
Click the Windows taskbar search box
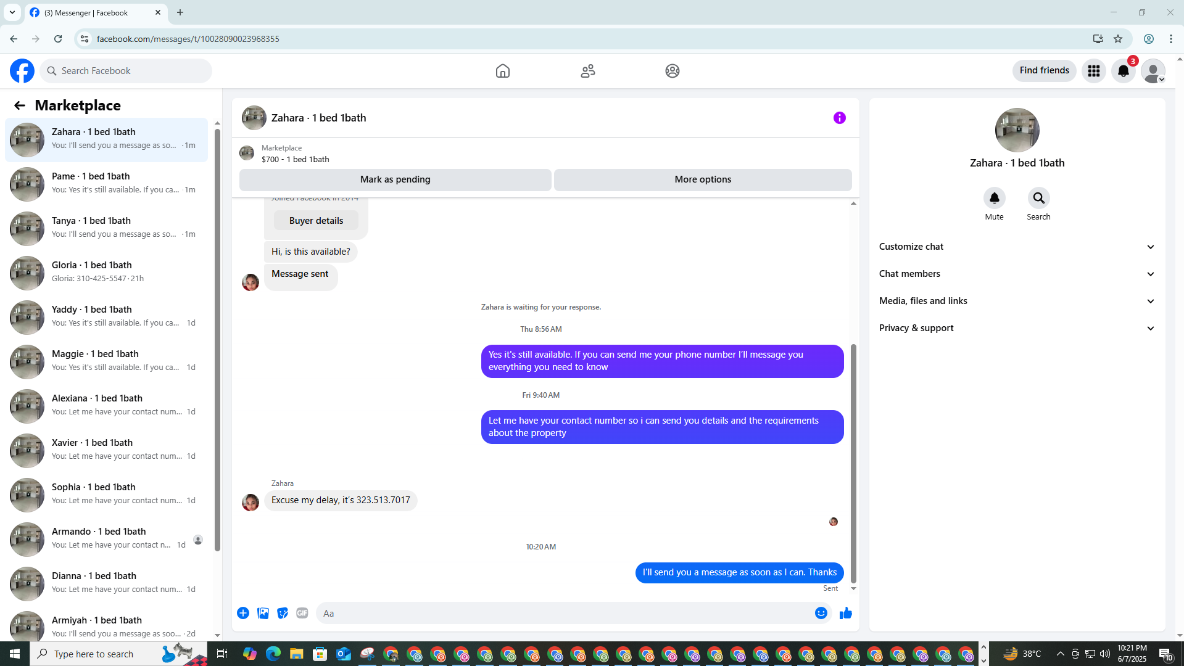coord(118,654)
